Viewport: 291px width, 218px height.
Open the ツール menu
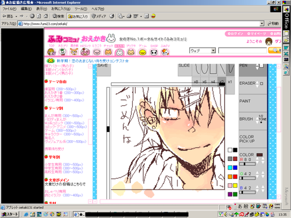click(81, 9)
